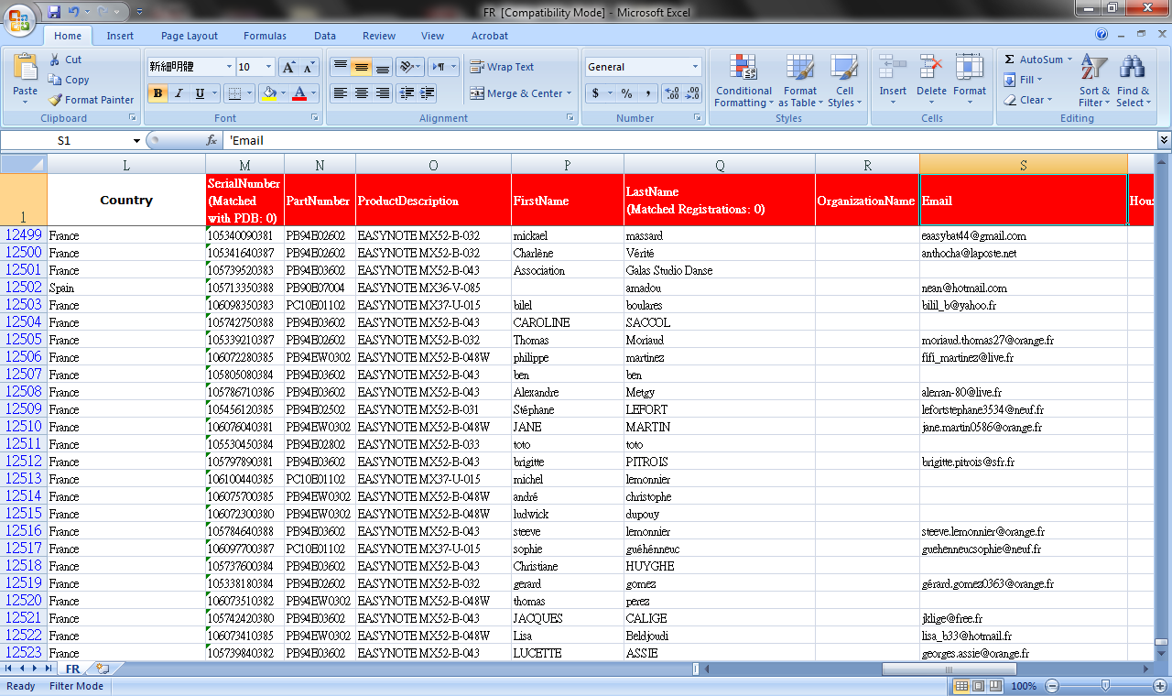Image resolution: width=1172 pixels, height=696 pixels.
Task: Open the number format General dropdown
Action: point(695,67)
